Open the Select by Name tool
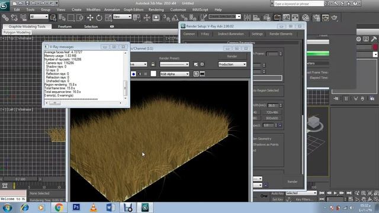 (x=62, y=18)
